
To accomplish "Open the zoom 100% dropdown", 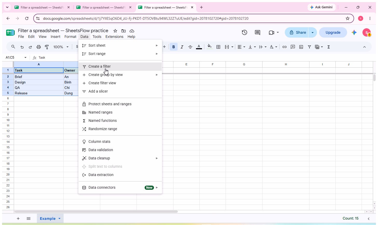I will coord(61,47).
